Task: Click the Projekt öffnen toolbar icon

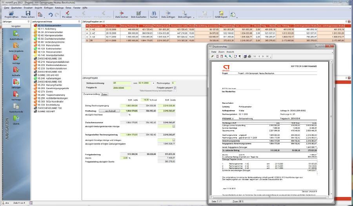Action: [x=11, y=14]
